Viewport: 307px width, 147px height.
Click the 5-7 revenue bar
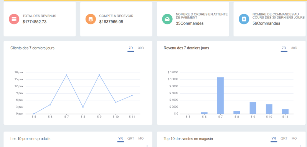[220, 96]
